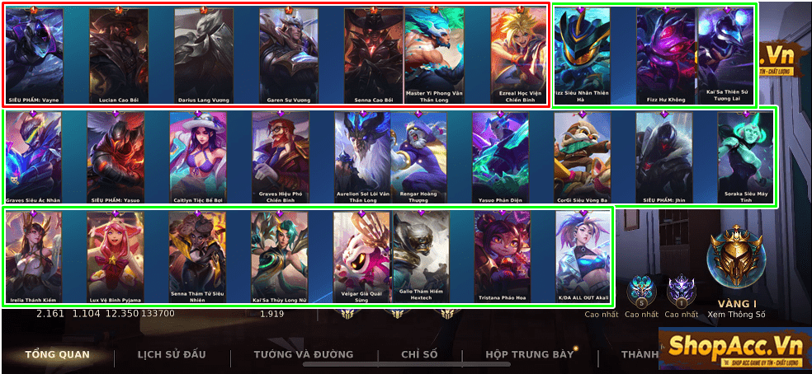The image size is (812, 374).
Task: Open the Lux Vệ Binh Pyjama skin
Action: (x=116, y=257)
